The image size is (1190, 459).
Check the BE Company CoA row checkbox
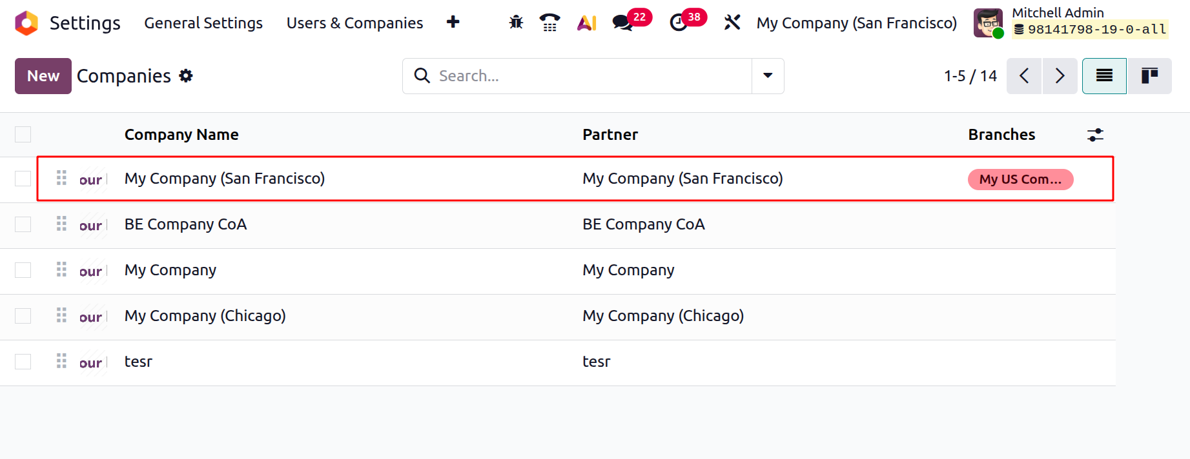[23, 224]
